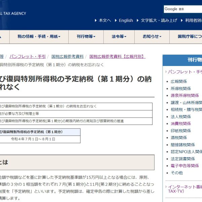Go to 国税広報参考資料 breadcrumb
The width and height of the screenshot is (202, 202).
67,57
